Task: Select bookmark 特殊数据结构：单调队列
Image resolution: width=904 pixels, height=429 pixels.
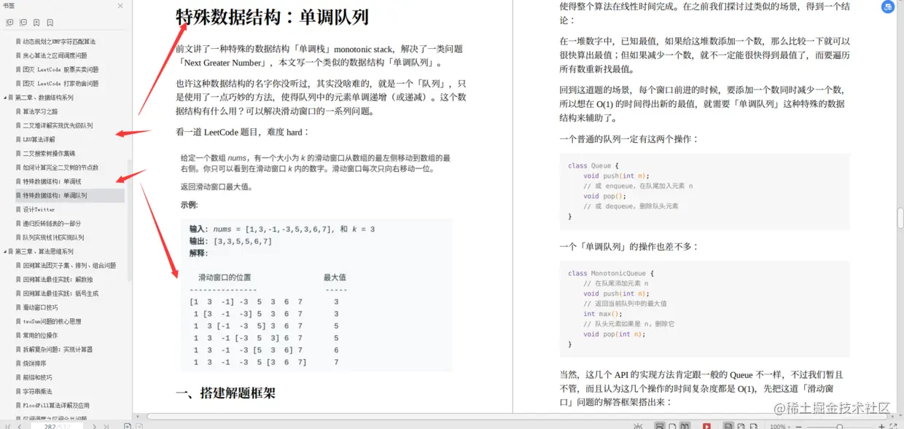Action: coord(55,195)
